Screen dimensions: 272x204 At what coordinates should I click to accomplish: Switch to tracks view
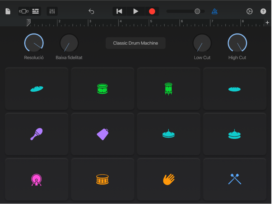35,11
